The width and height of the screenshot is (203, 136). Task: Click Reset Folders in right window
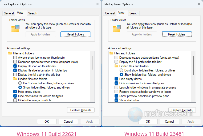point(177,34)
